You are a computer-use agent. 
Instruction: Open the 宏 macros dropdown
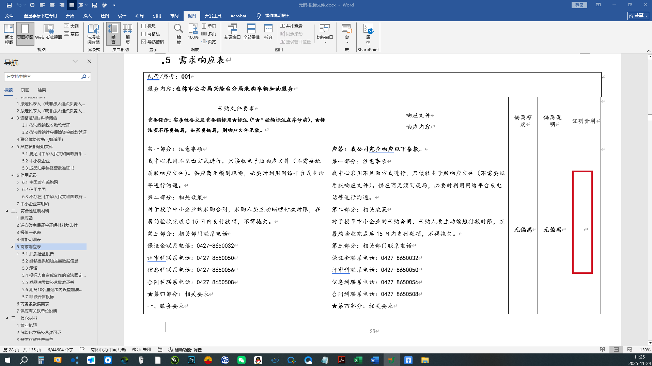pos(347,33)
